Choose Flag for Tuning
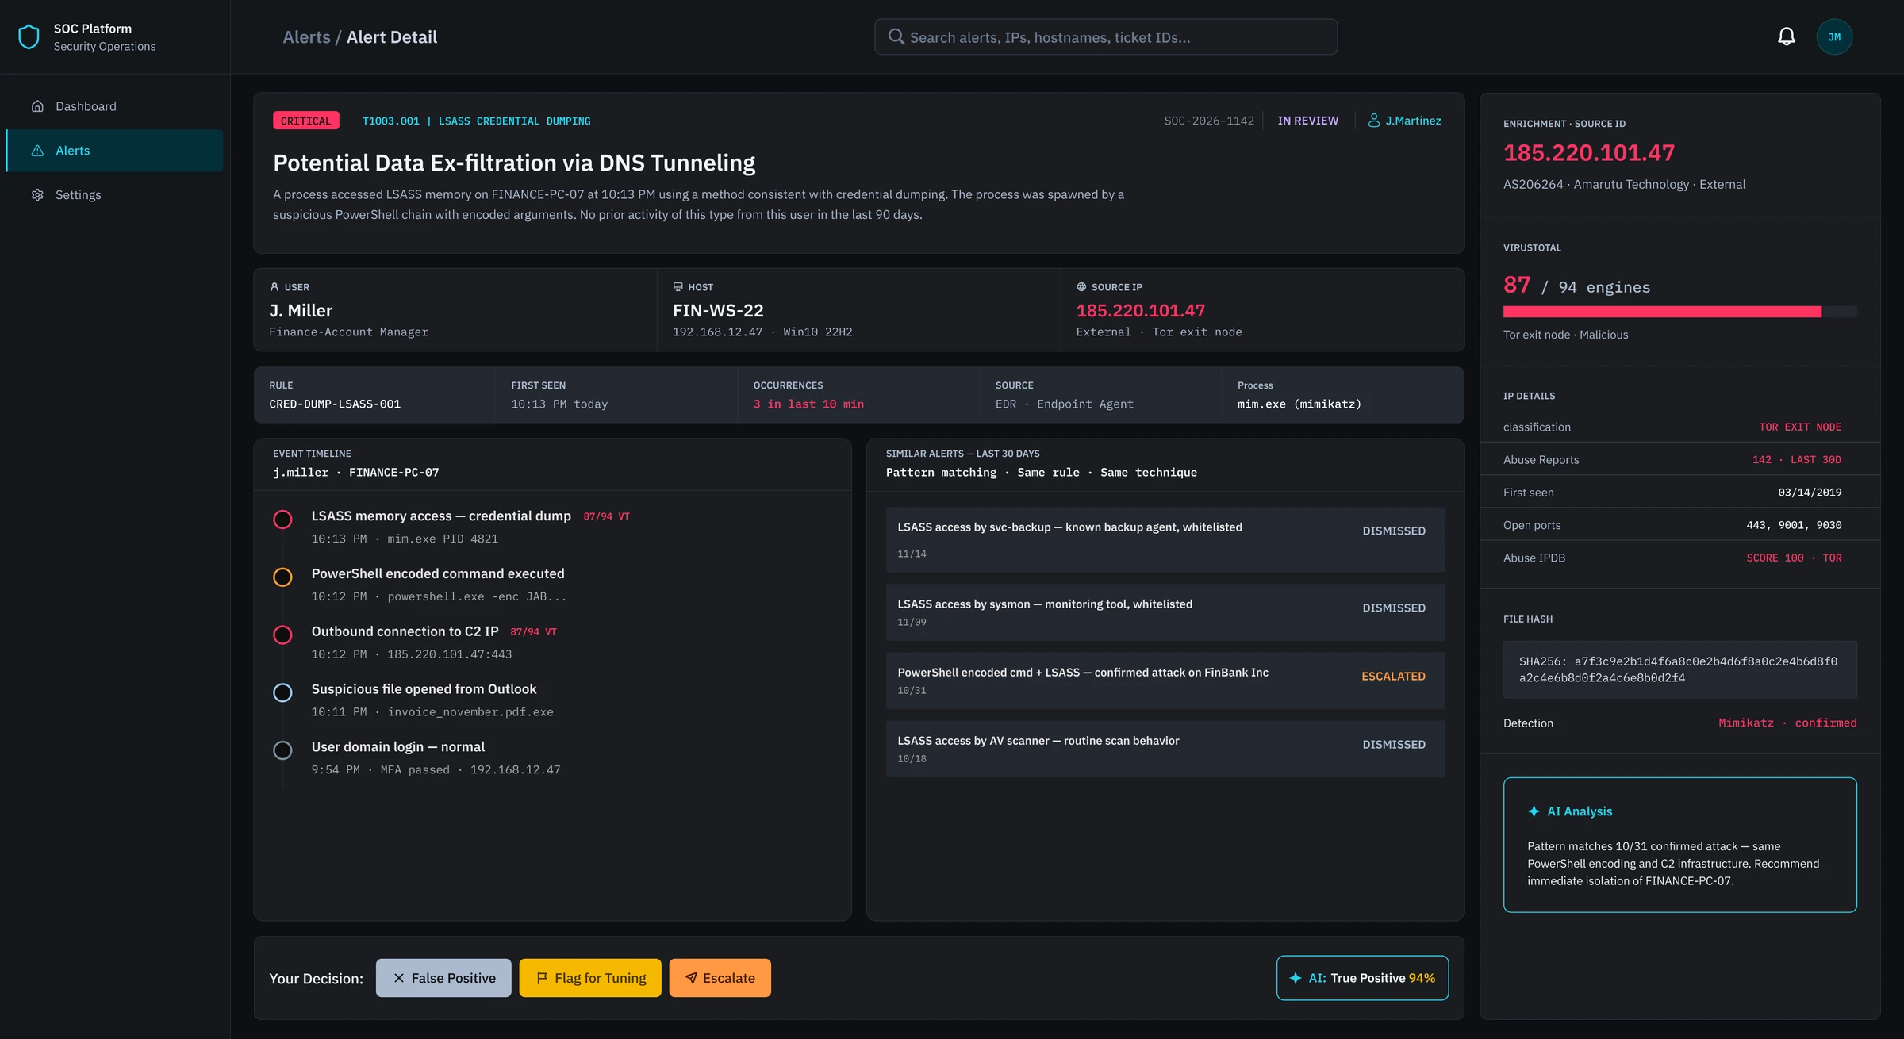Screen dimensions: 1904x1039 (590, 978)
